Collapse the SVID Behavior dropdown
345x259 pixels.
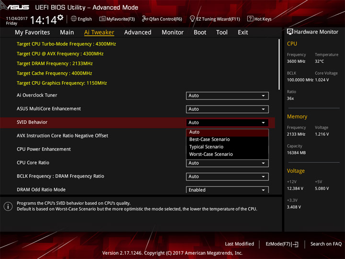pos(227,122)
